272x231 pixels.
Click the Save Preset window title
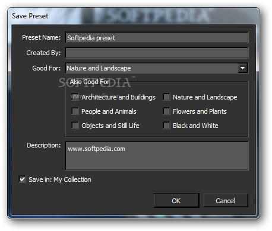[30, 16]
